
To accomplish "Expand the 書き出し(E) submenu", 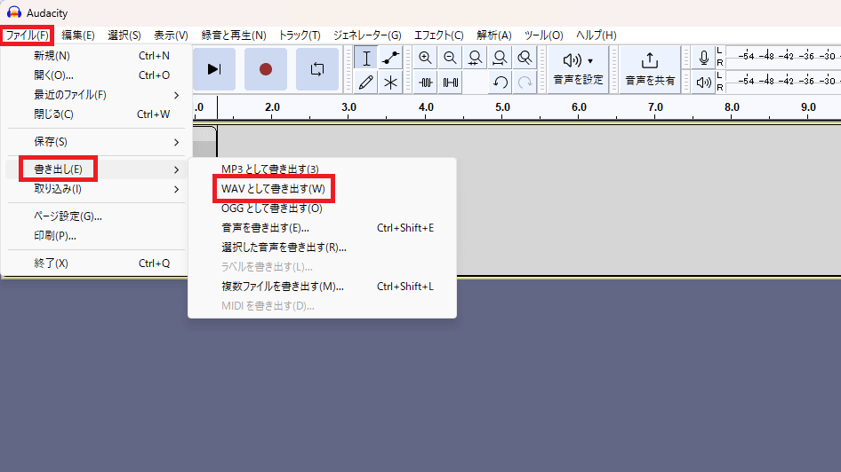I will pyautogui.click(x=97, y=169).
